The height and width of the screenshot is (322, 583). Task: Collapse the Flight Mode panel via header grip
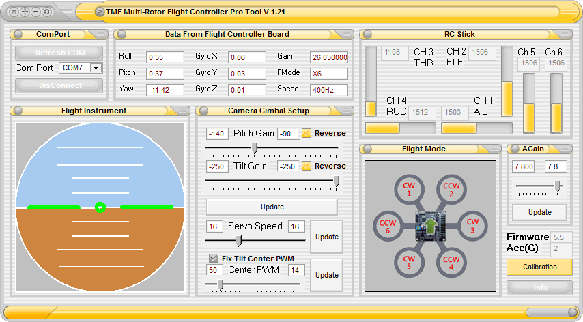pos(493,149)
